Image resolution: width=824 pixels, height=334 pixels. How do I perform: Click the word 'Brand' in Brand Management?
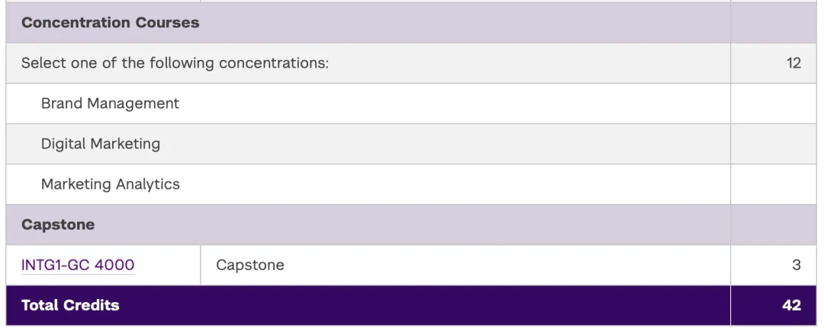60,103
